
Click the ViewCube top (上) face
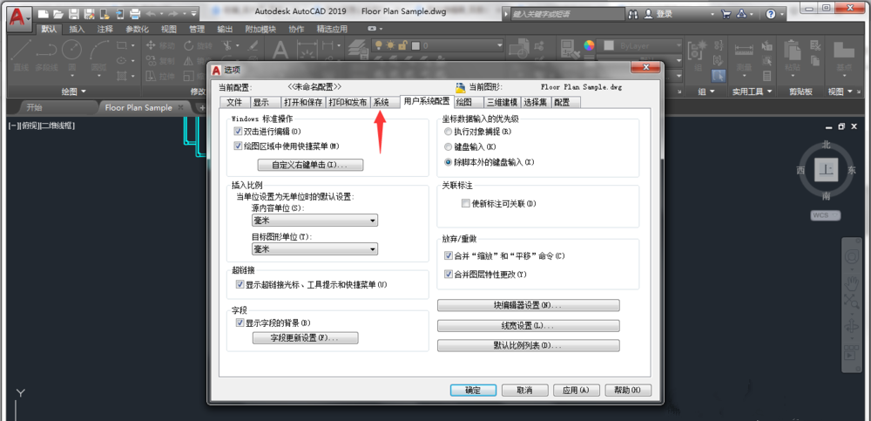pos(826,170)
